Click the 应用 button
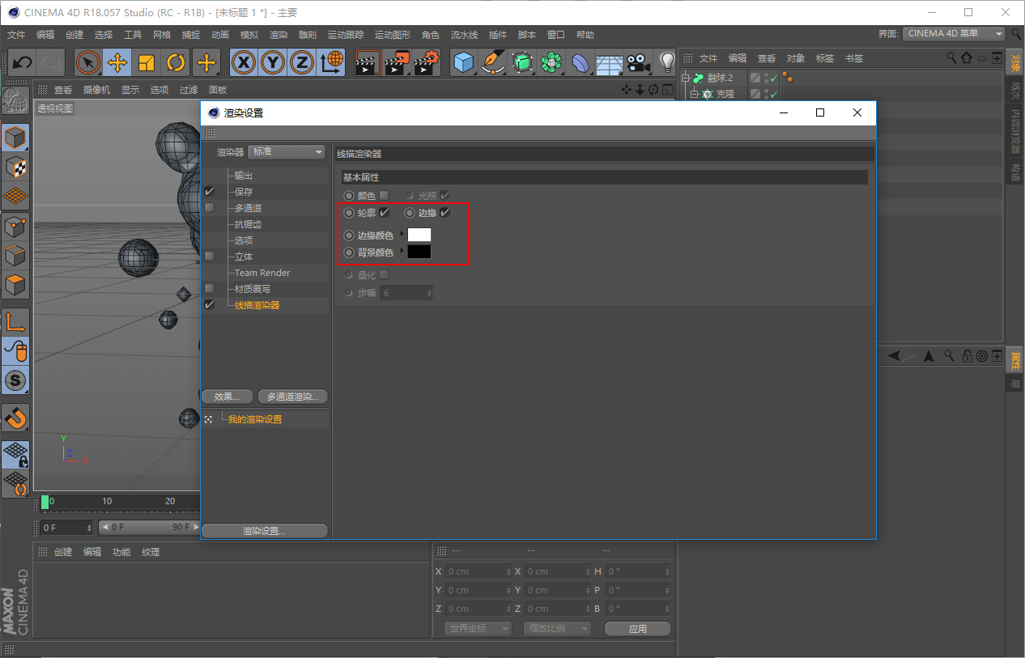This screenshot has height=658, width=1025. pos(637,629)
